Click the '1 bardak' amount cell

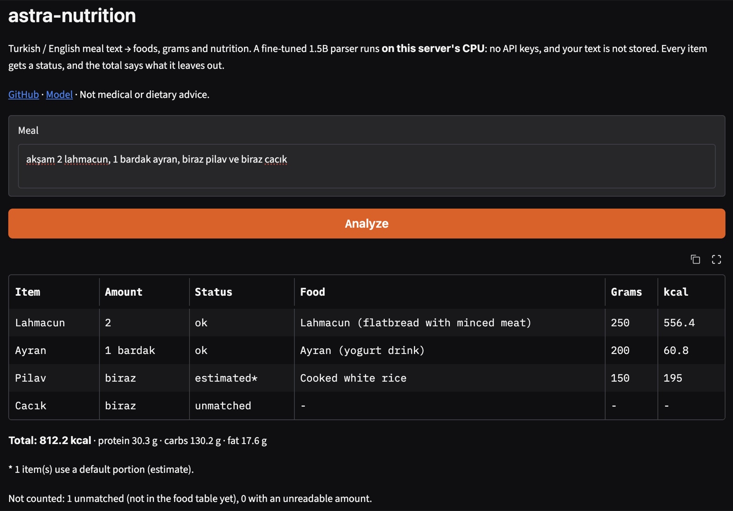pos(144,350)
